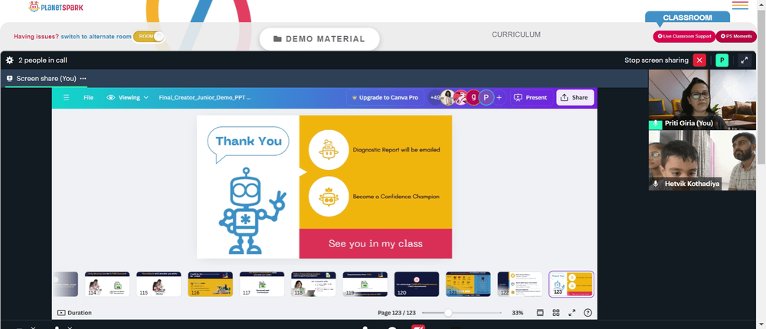
Task: Open slide thumbnail 114
Action: point(107,284)
